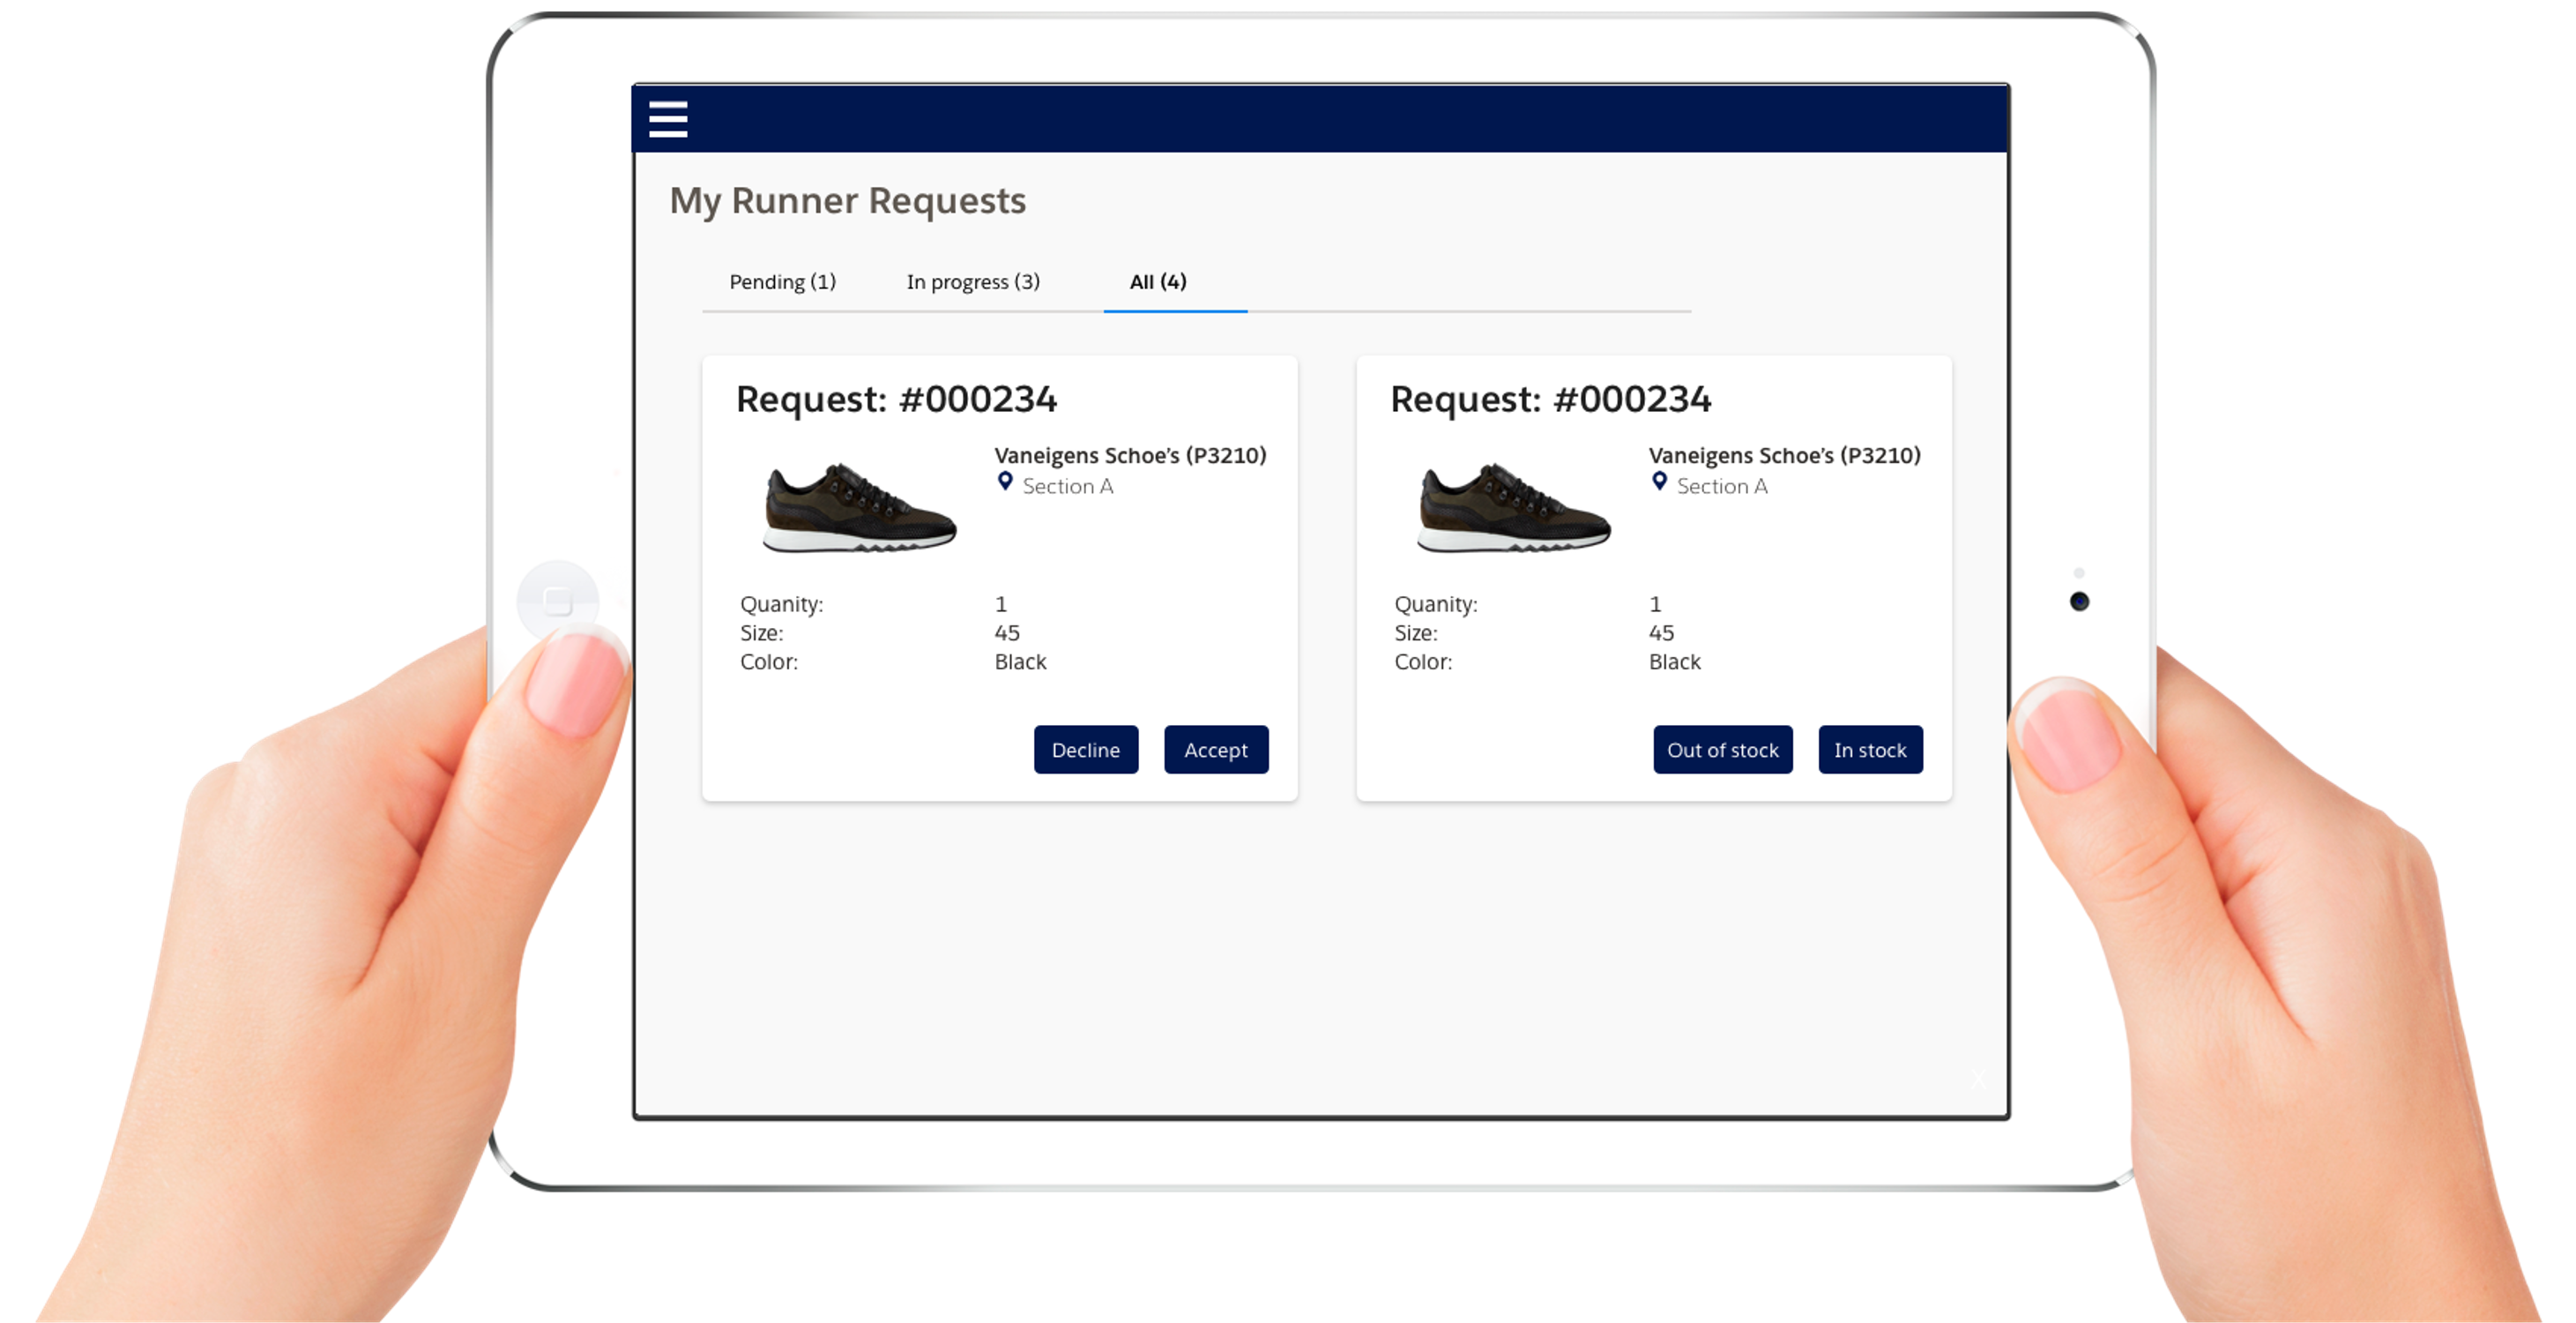Click Section A text in the Accept card
2576x1323 pixels.
(1067, 486)
